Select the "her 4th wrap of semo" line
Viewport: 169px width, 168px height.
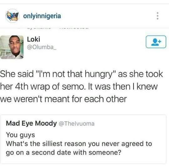[x=79, y=87]
